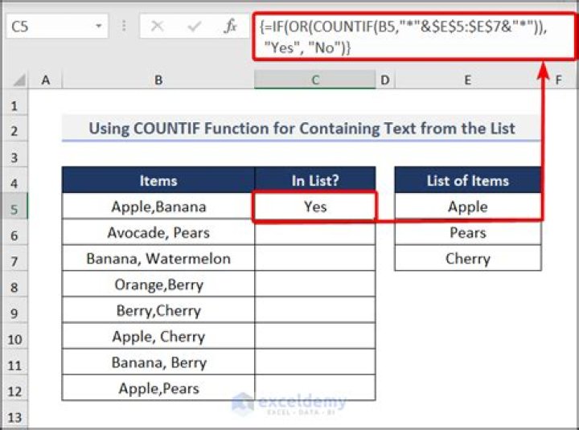Select the cell showing "Yes"
This screenshot has height=430, width=579.
(x=315, y=207)
